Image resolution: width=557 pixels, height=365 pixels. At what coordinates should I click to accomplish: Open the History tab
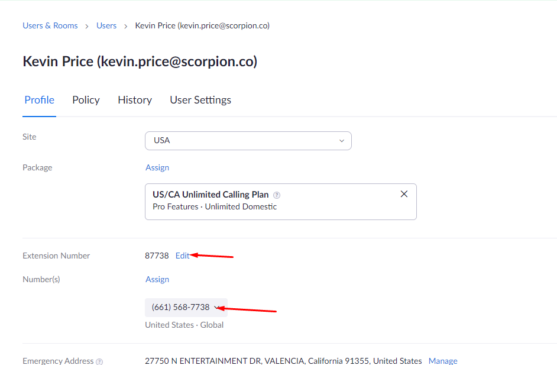[135, 100]
